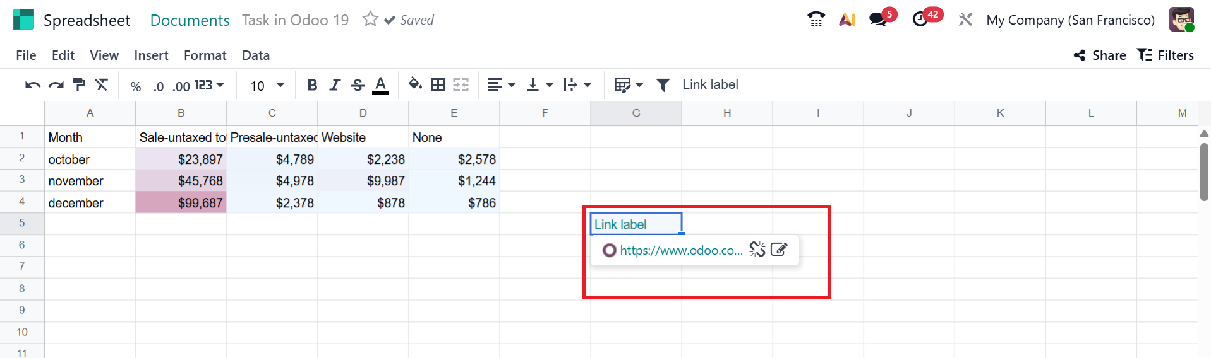Expand the font size dropdown
1211x358 pixels.
click(280, 85)
